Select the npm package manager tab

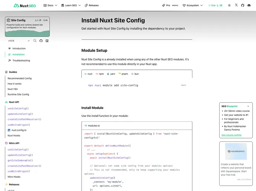click(x=100, y=74)
